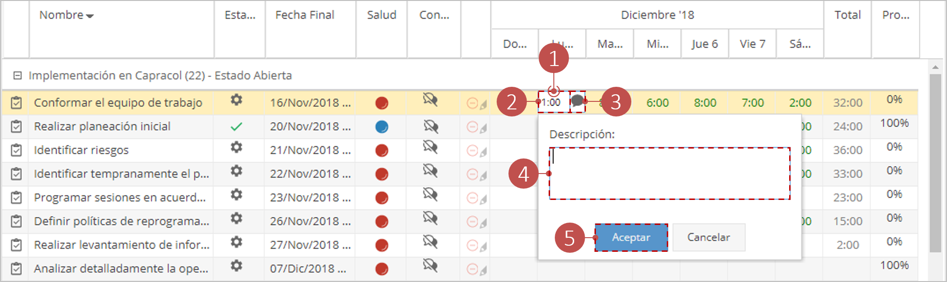Click gear status icon for Analizar detalladamente row
947x282 pixels.
(236, 266)
